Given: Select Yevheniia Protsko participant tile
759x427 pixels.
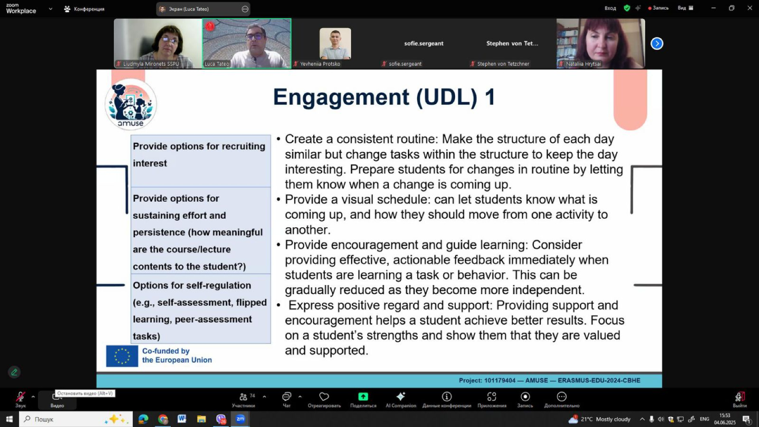Looking at the screenshot, I should point(335,43).
